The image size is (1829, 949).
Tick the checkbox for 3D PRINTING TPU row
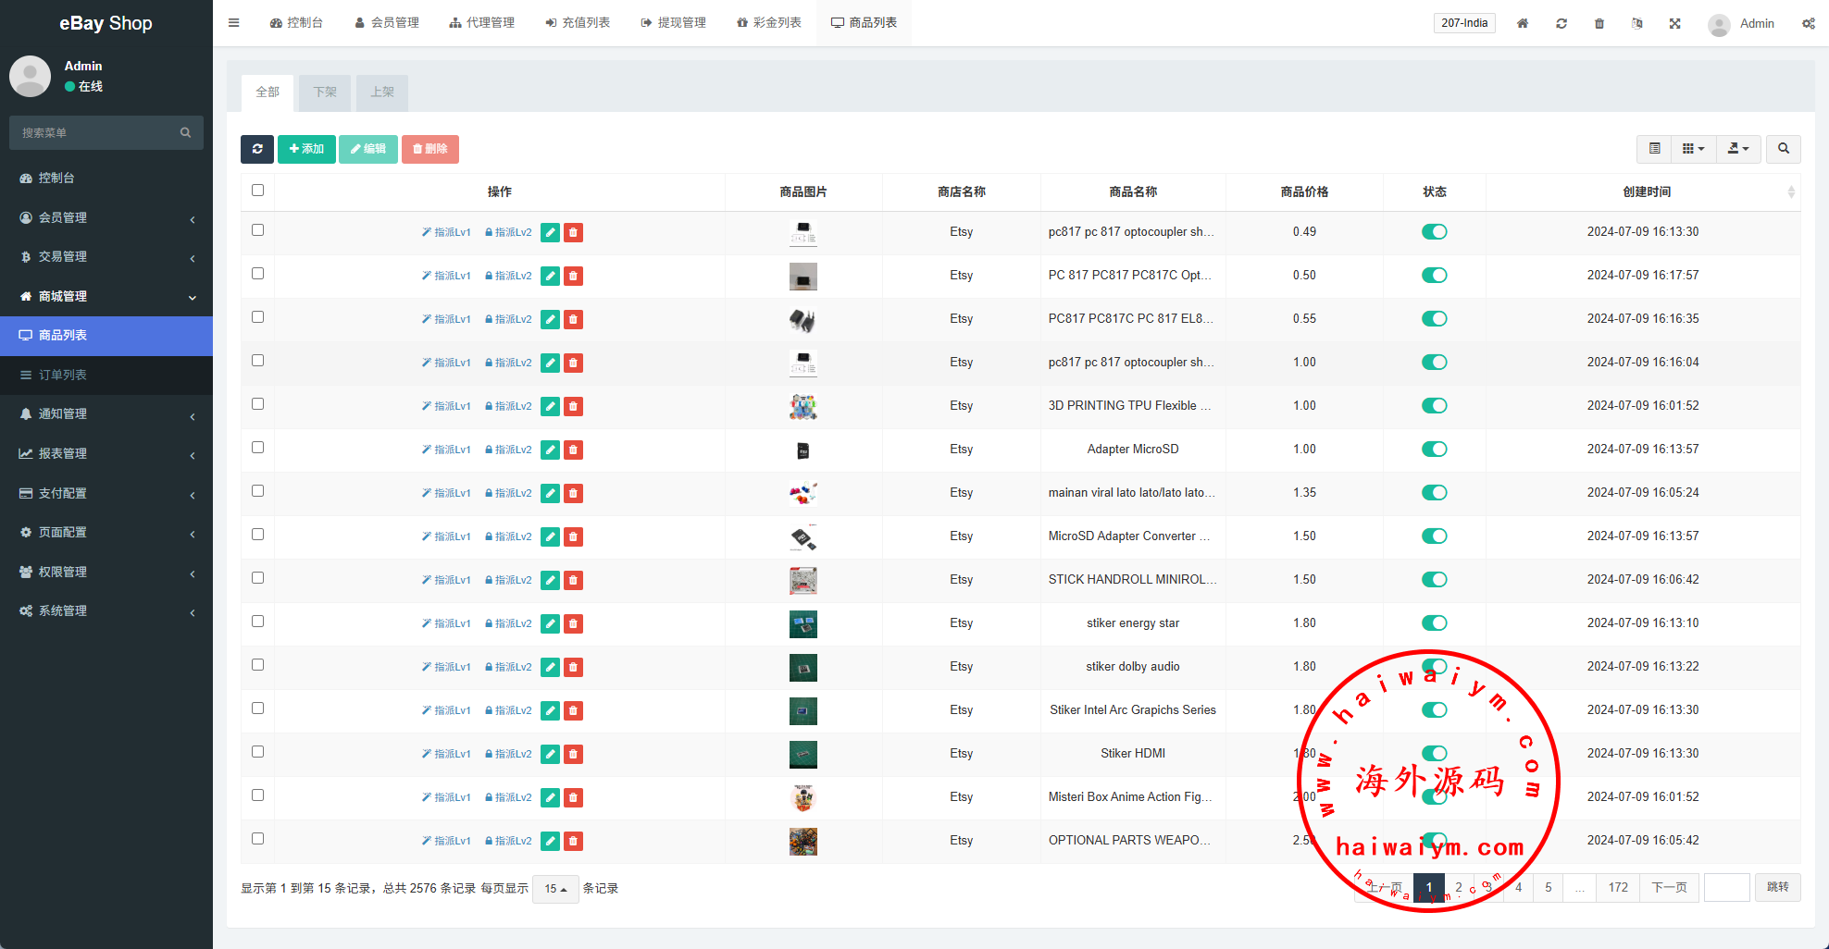(257, 404)
